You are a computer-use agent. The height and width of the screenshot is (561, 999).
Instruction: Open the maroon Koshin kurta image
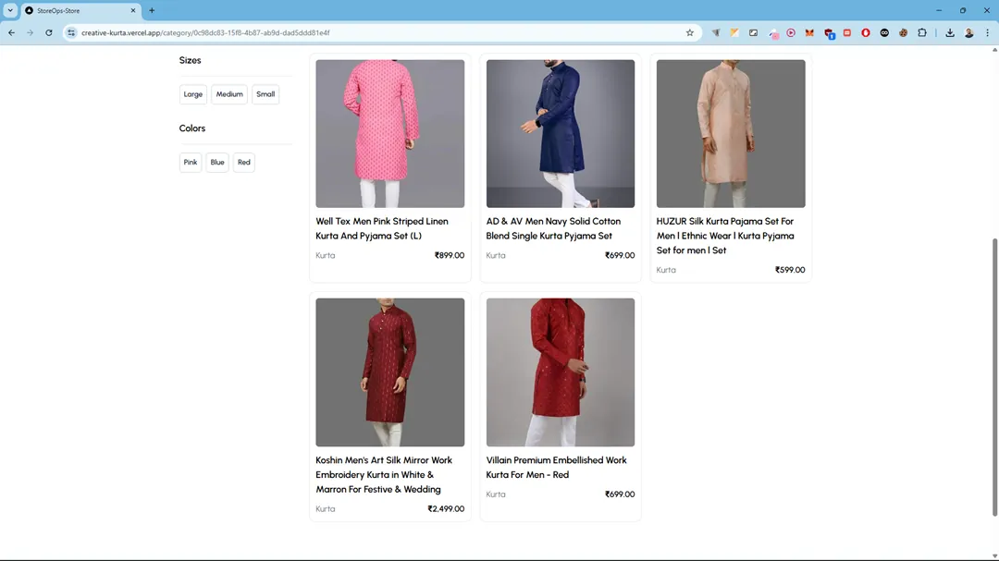(390, 372)
